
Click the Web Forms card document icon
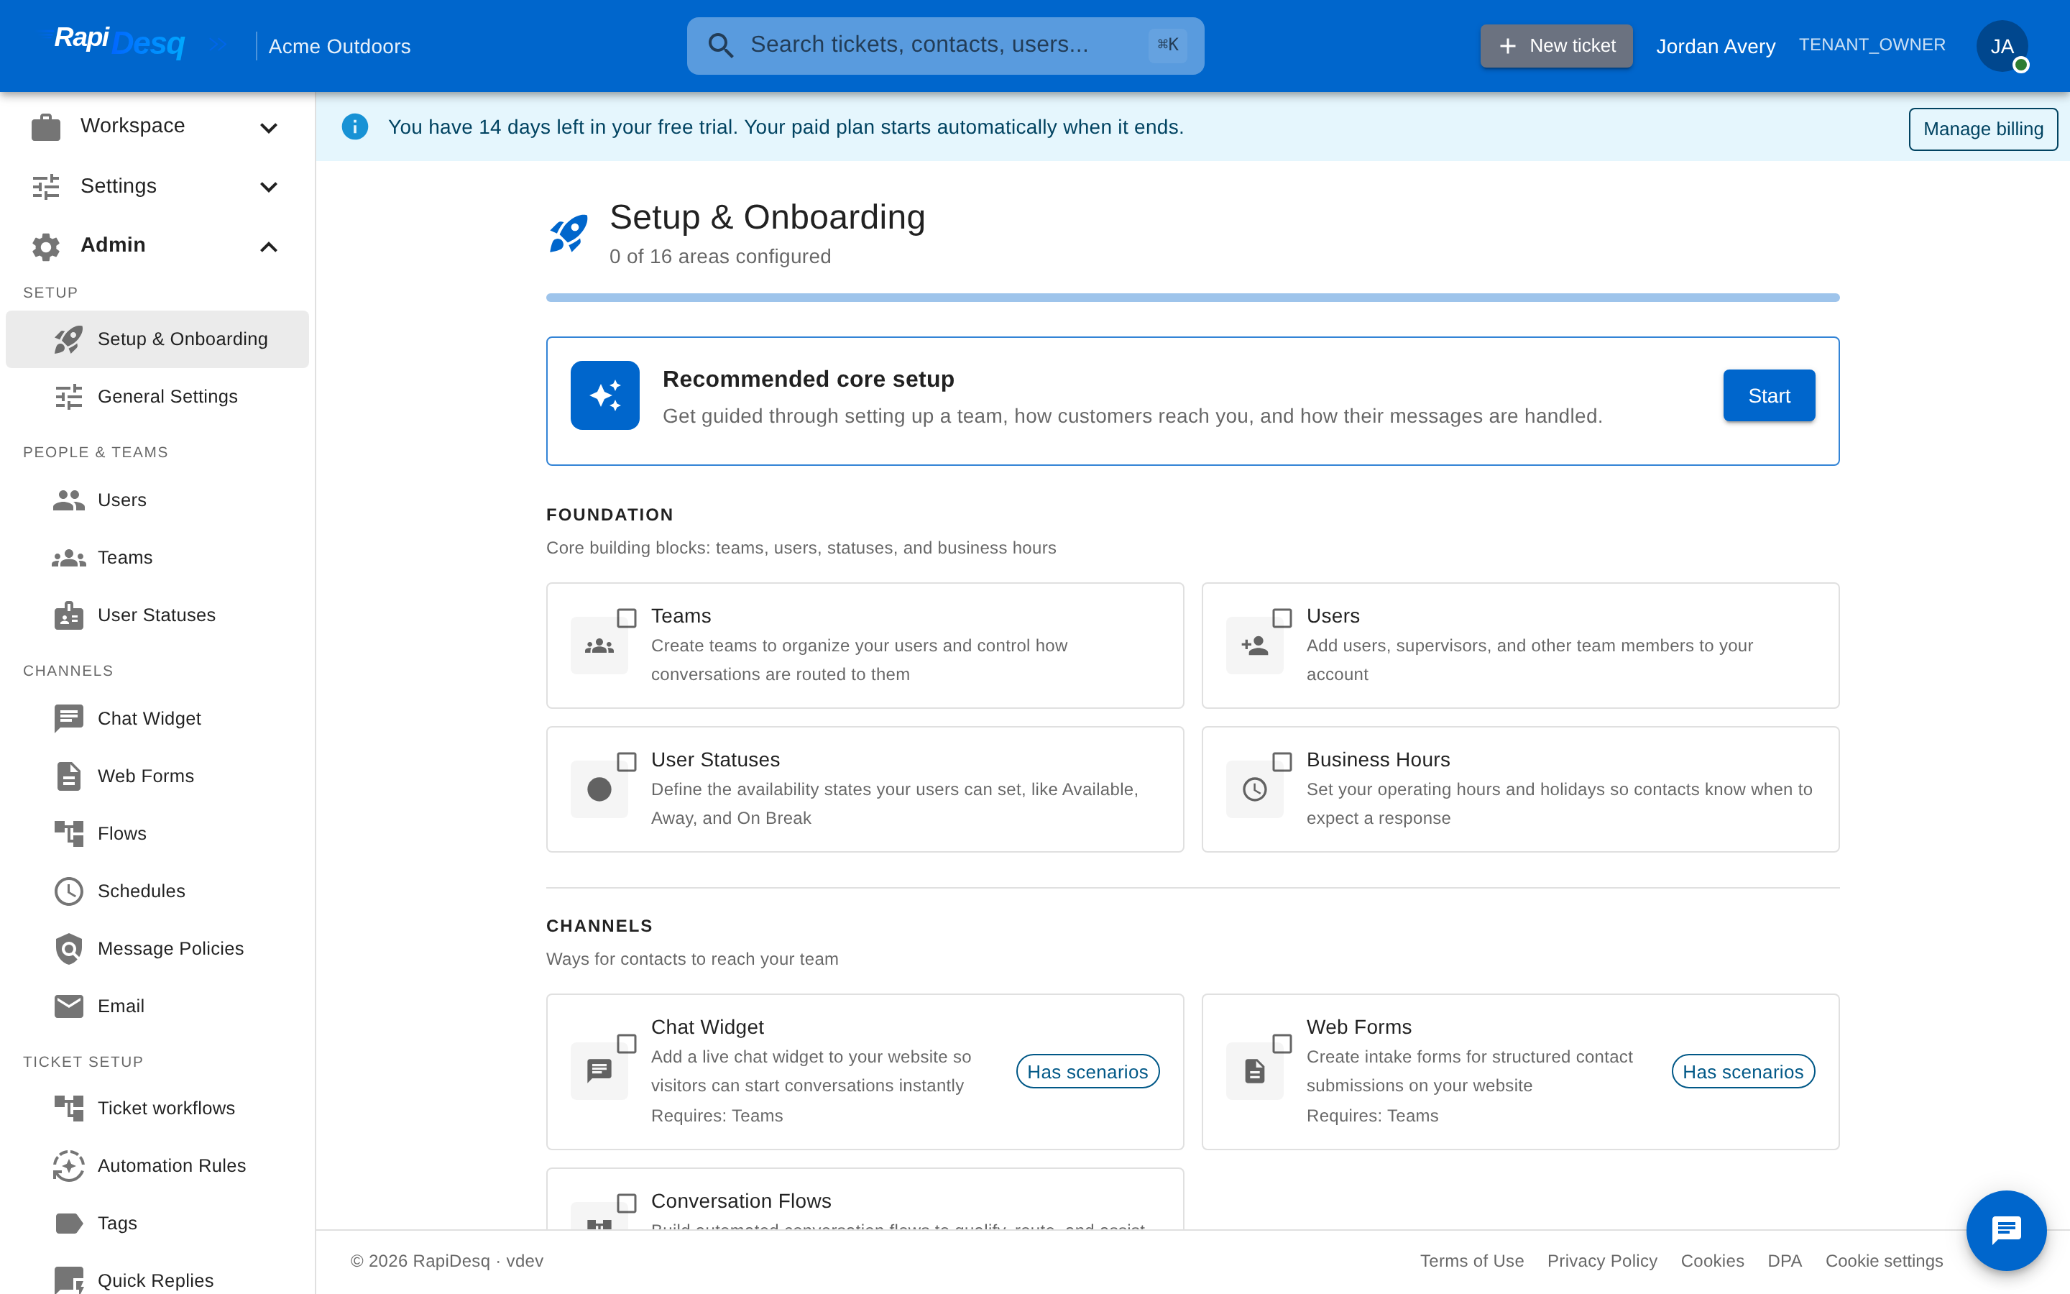1254,1070
